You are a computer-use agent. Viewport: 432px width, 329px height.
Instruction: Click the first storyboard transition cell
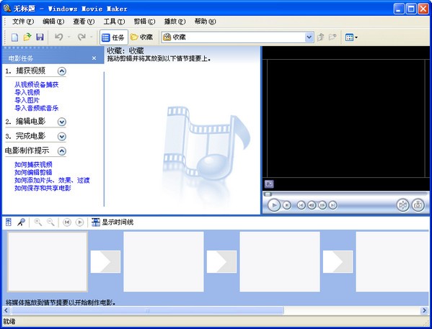(x=105, y=262)
